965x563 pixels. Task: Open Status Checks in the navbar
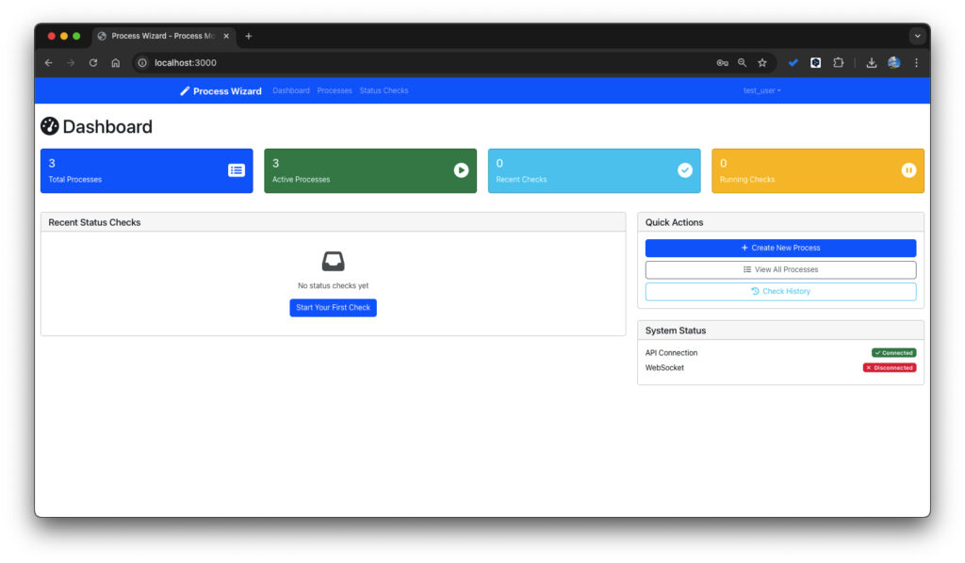384,91
